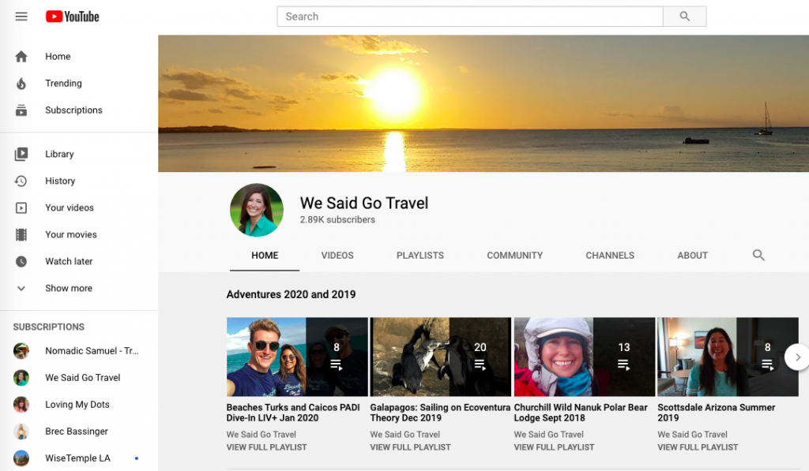The image size is (809, 471).
Task: Open Your movies label
Action: (x=70, y=234)
